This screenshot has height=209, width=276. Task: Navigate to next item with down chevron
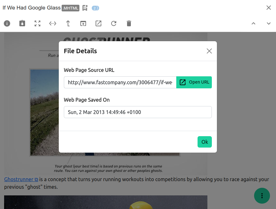coord(268,23)
